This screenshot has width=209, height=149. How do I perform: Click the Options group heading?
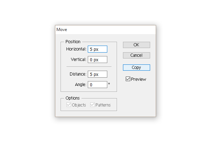[x=72, y=98]
